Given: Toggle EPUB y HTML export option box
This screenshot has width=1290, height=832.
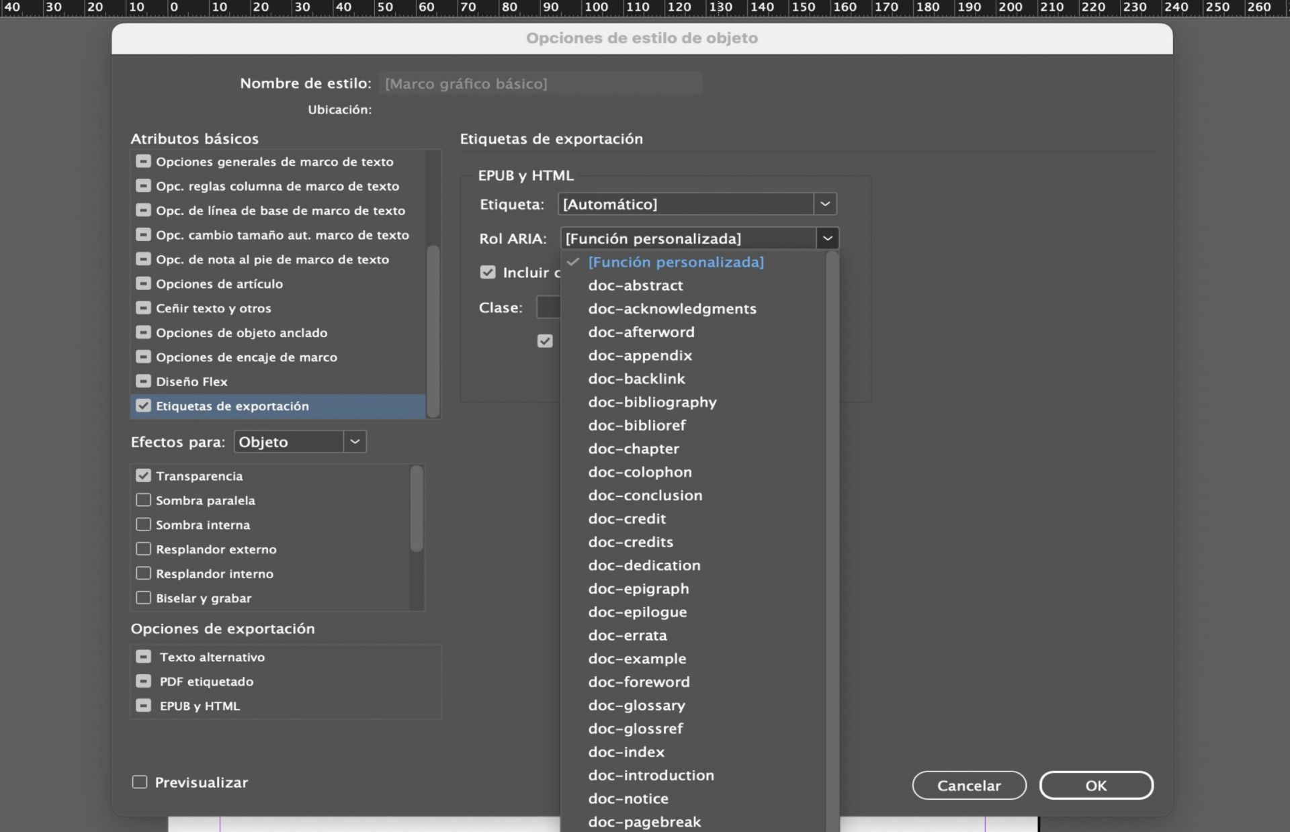Looking at the screenshot, I should pyautogui.click(x=143, y=706).
